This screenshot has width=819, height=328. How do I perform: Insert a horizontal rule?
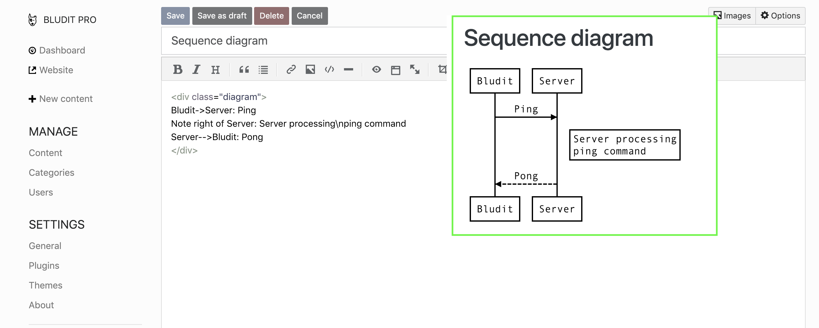[349, 69]
